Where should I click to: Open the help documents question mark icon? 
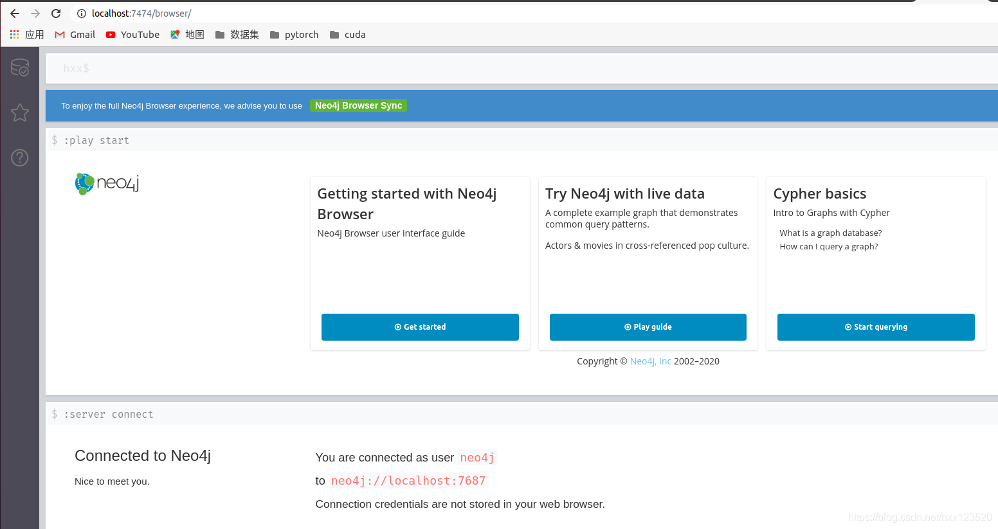pos(20,157)
